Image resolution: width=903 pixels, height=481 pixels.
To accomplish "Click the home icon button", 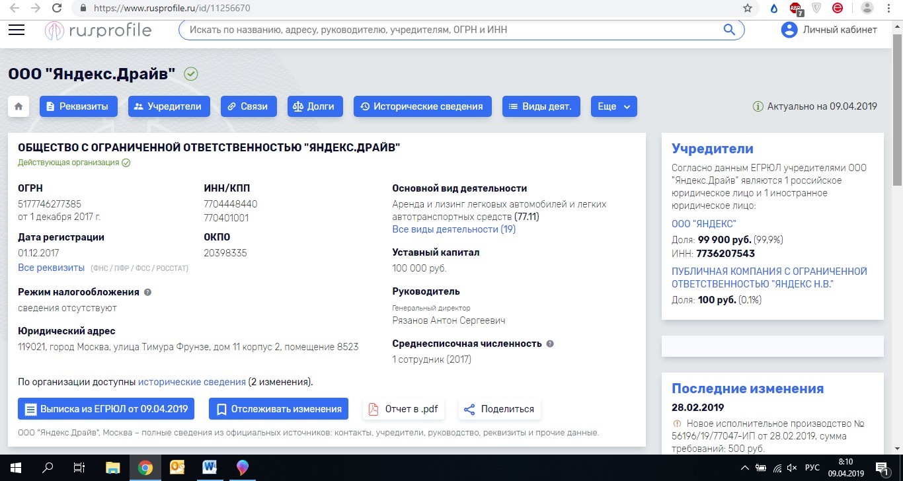I will coord(19,106).
